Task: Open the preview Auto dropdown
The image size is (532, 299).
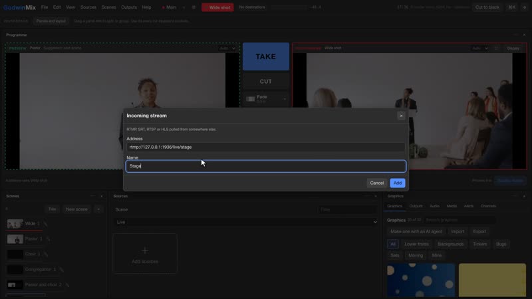Action: [227, 48]
